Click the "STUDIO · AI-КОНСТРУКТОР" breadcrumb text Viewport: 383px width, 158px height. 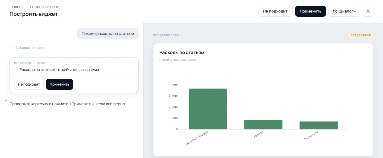pyautogui.click(x=35, y=7)
